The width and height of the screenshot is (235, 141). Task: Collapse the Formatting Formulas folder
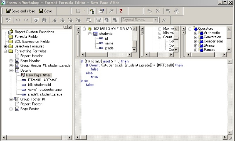coord(5,51)
